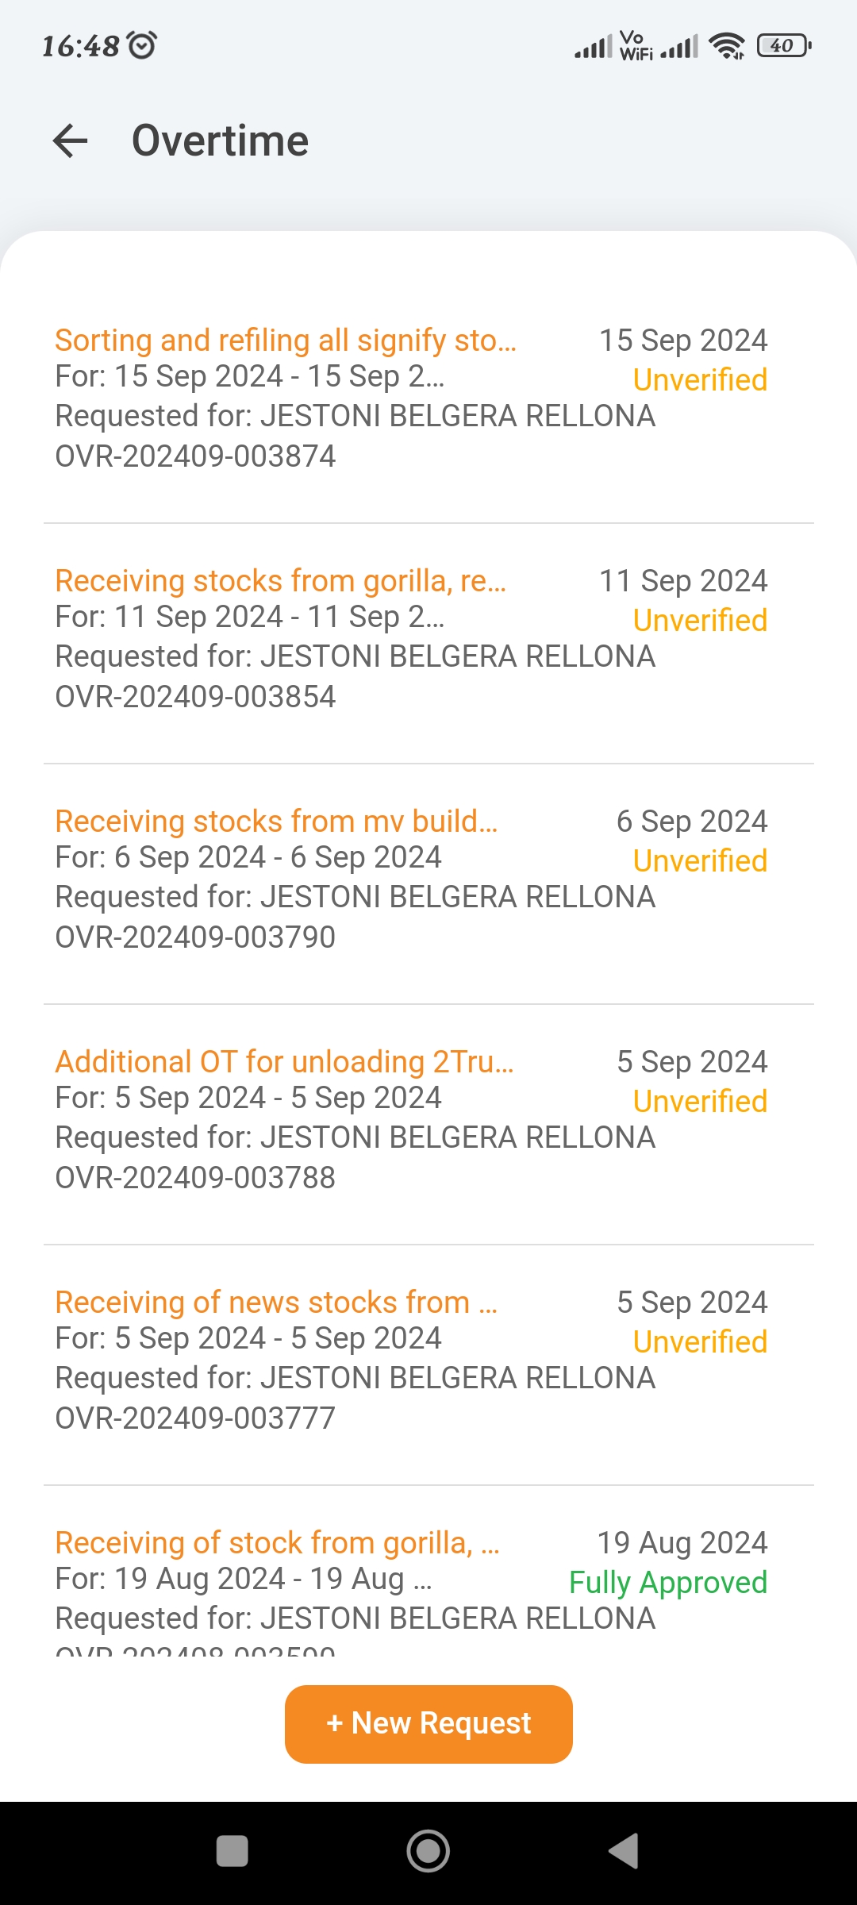
Task: Tap request number OVR-202409-003874
Action: [x=195, y=456]
